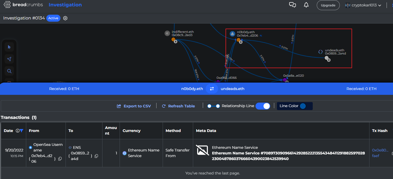The width and height of the screenshot is (393, 179).
Task: Click the Active status badge
Action: click(53, 18)
